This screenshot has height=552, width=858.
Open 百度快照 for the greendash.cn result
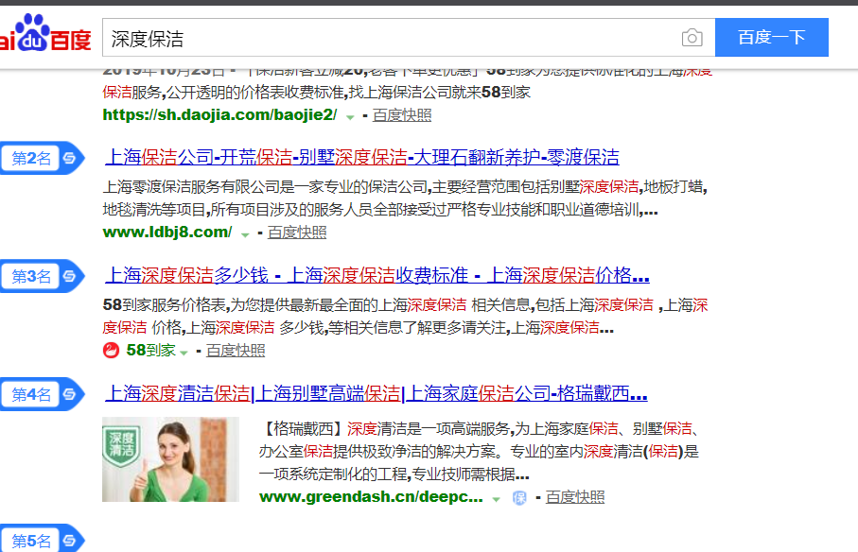(x=575, y=497)
